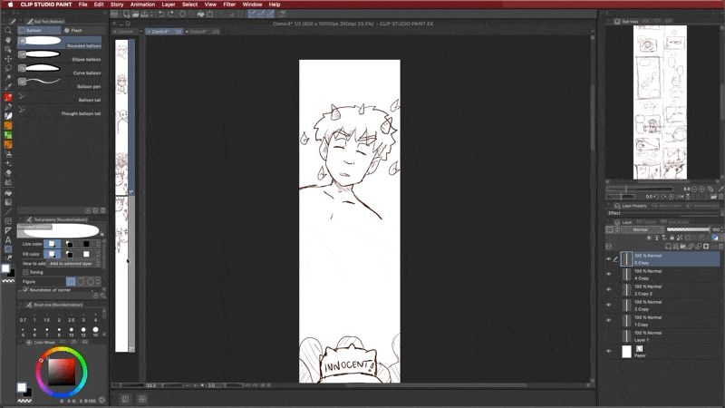This screenshot has height=408, width=725.
Task: Select the Pencil tool
Action: 8,107
